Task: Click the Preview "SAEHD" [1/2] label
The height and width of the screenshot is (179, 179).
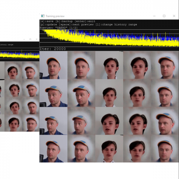Action: pos(58,28)
